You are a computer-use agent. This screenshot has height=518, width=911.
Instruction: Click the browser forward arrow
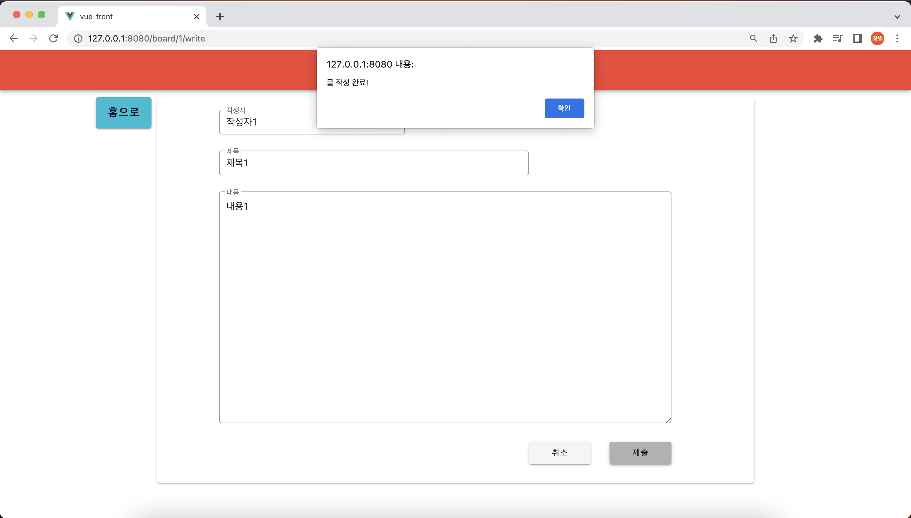[33, 38]
